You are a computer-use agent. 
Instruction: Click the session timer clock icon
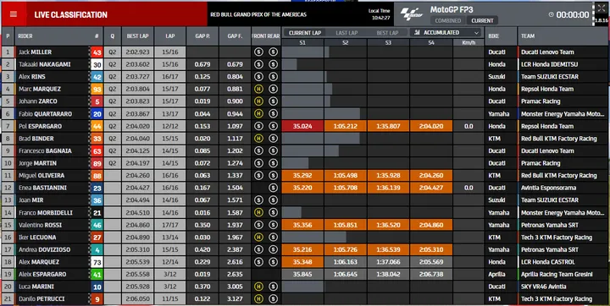click(x=552, y=14)
